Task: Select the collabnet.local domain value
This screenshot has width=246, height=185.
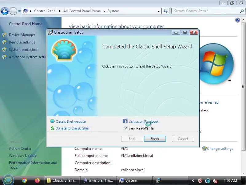Action: [133, 170]
